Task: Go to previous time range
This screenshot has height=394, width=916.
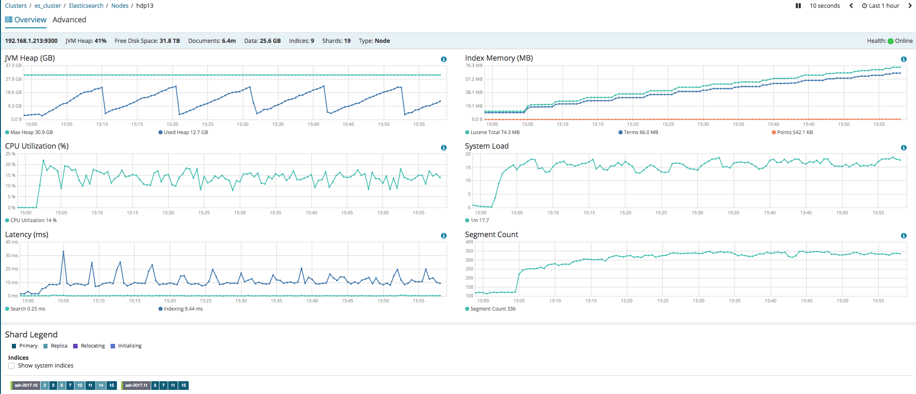Action: [x=851, y=6]
